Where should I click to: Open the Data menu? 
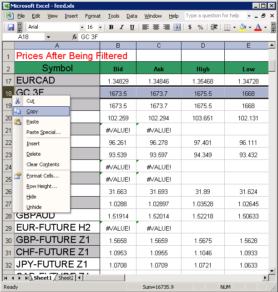click(x=132, y=16)
